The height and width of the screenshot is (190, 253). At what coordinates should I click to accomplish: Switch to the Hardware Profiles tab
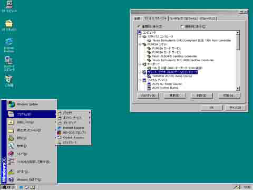[183, 18]
